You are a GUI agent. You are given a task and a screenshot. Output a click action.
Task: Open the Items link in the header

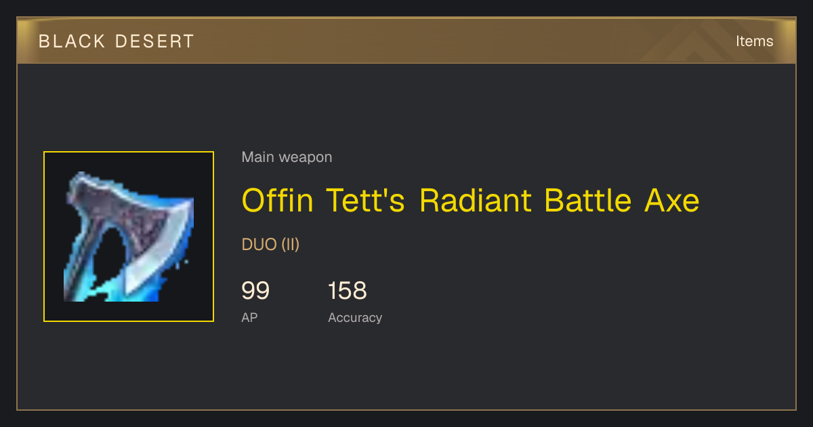coord(754,41)
